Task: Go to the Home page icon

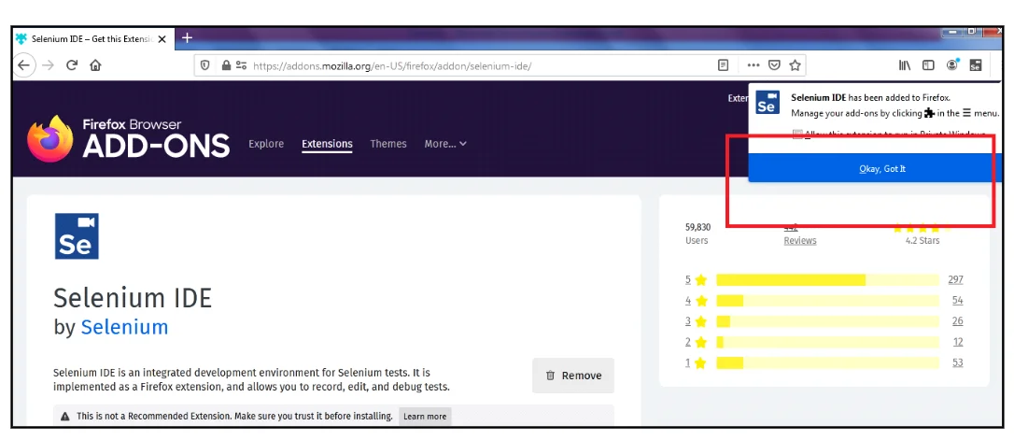Action: [x=96, y=65]
